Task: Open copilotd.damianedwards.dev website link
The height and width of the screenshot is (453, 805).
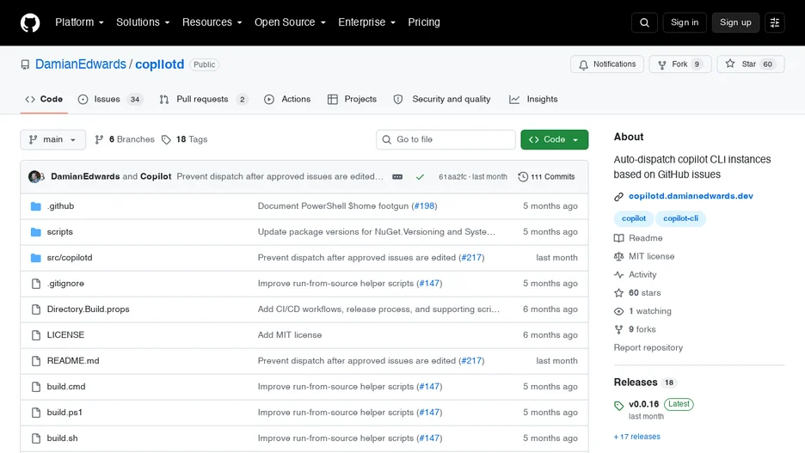Action: pos(691,196)
